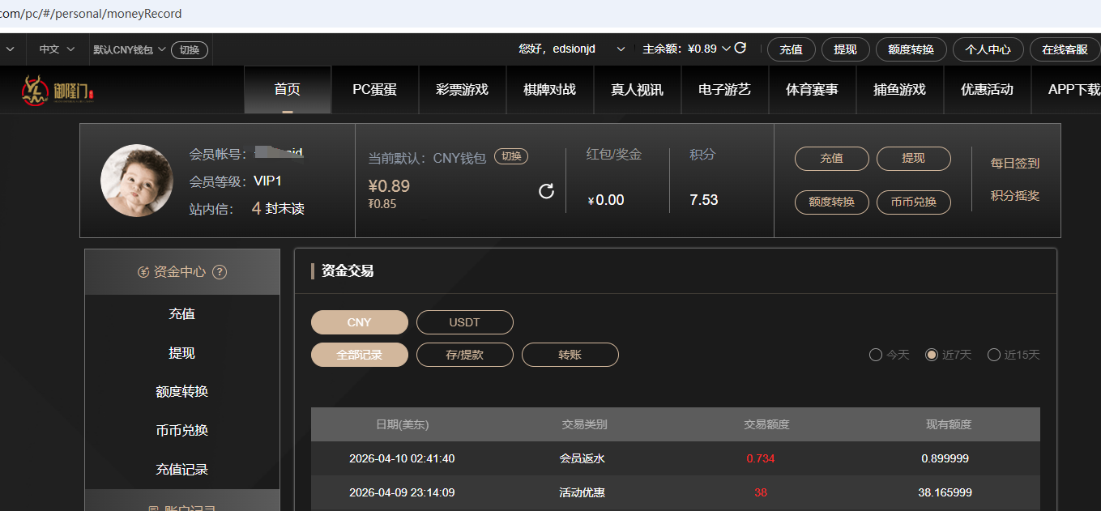Click the refresh icon beside top-bar main balance
The width and height of the screenshot is (1101, 511).
click(740, 49)
